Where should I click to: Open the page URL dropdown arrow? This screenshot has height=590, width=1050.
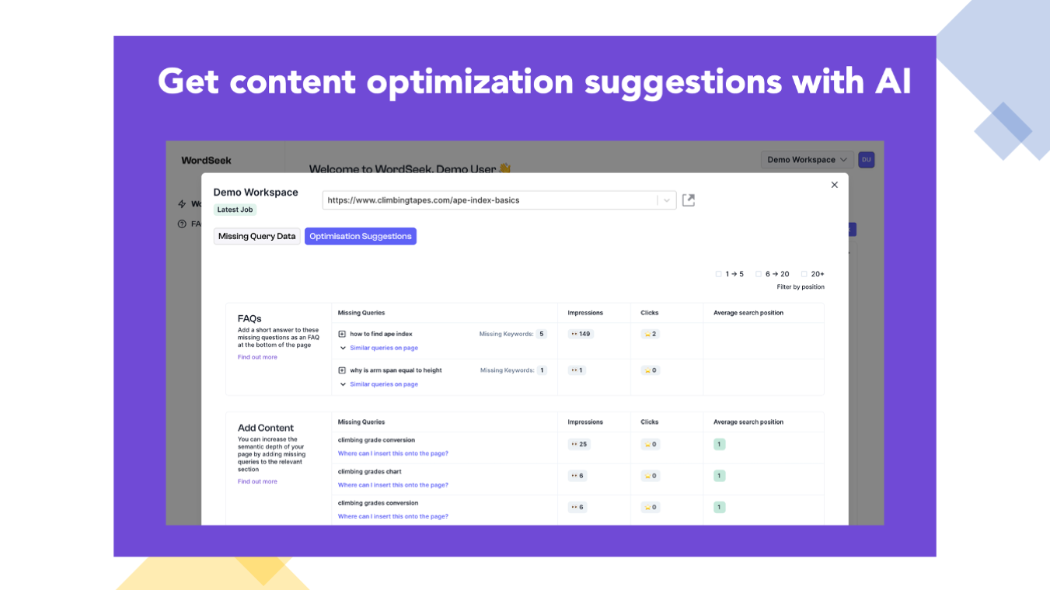(x=666, y=200)
